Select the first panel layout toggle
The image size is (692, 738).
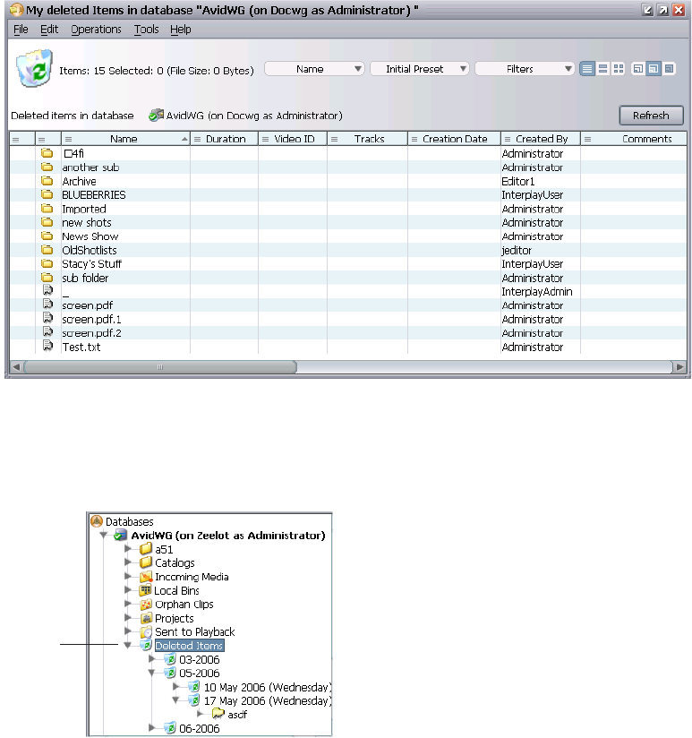[x=638, y=69]
